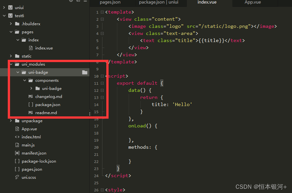This screenshot has width=292, height=193.
Task: Fold the style block at line 26
Action: point(102,190)
